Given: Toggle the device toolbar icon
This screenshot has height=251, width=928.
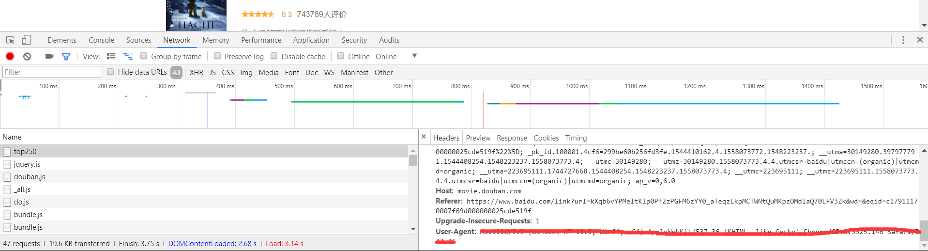Looking at the screenshot, I should pyautogui.click(x=27, y=40).
